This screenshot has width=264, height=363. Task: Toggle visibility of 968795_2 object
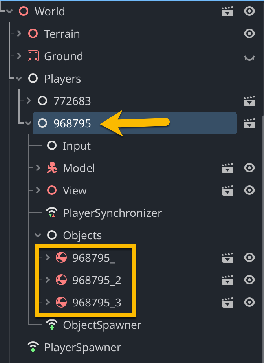(249, 280)
